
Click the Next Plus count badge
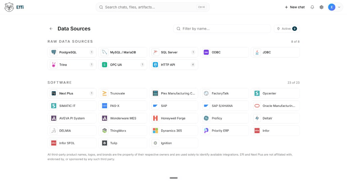91,93
